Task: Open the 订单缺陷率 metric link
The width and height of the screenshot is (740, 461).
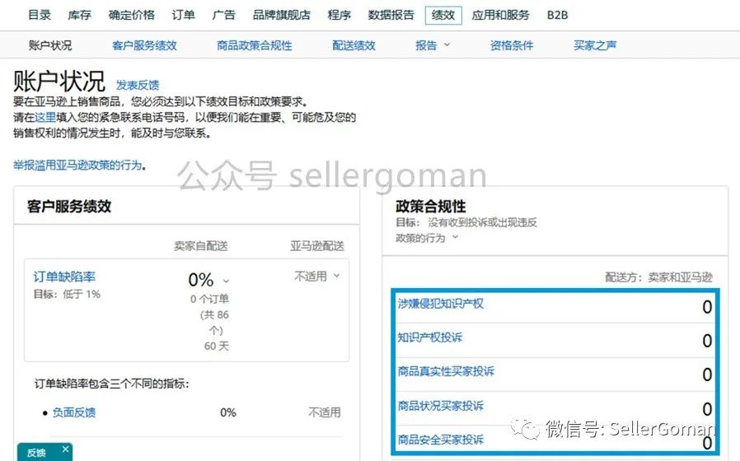Action: (64, 277)
